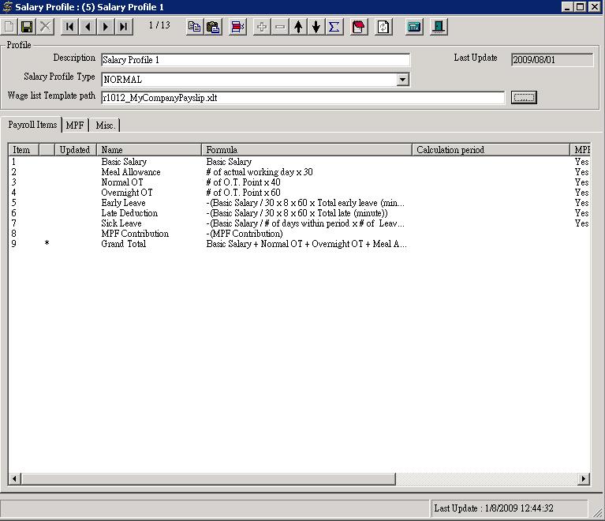Viewport: 605px width, 521px height.
Task: Click the Item column header
Action: [24, 150]
